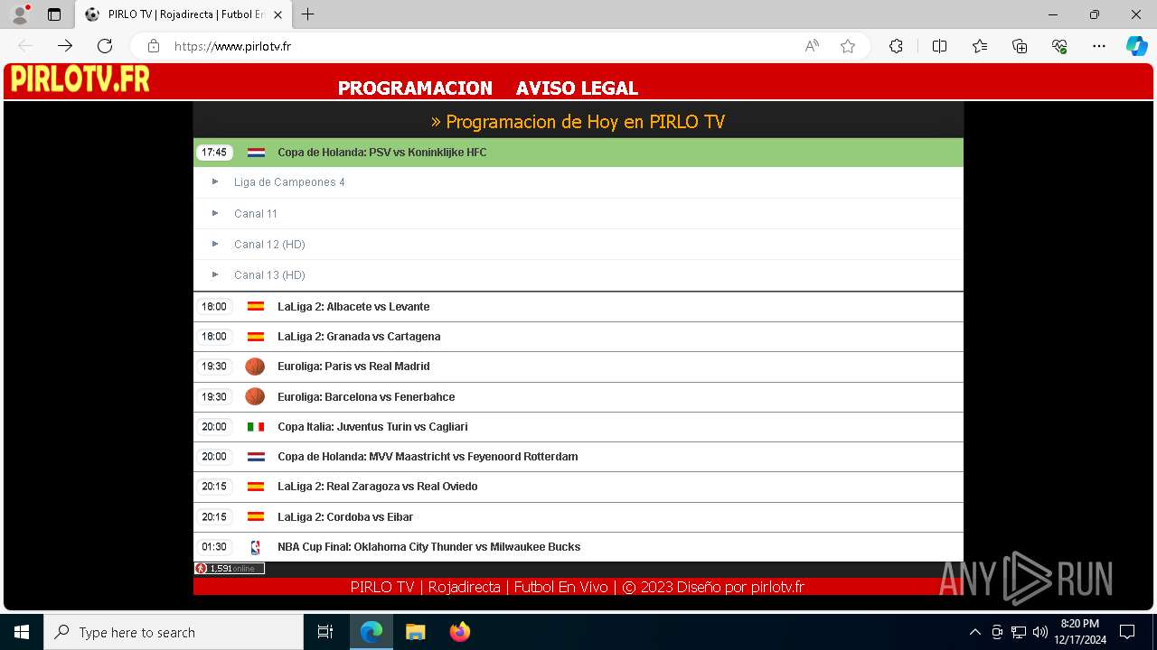Viewport: 1157px width, 650px height.
Task: Open the Windows Start menu
Action: pos(22,632)
